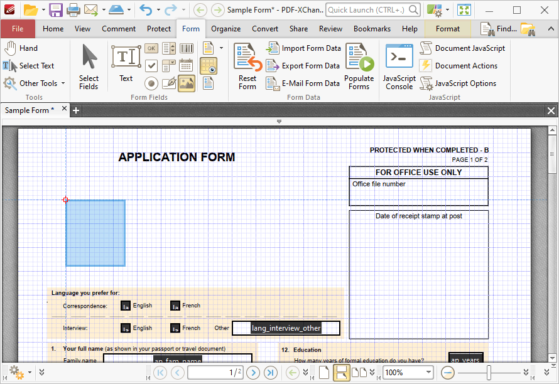Insert a date field with calendar icon

tap(186, 65)
